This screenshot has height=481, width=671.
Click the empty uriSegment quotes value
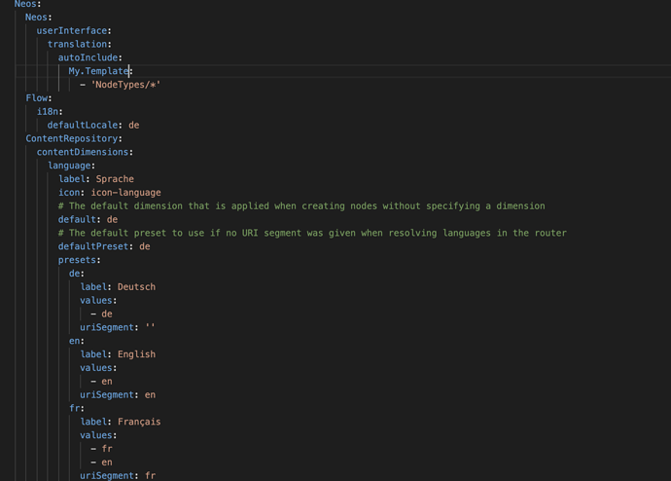point(150,328)
